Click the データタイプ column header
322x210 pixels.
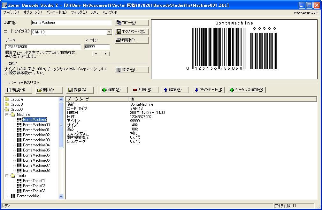click(97, 99)
